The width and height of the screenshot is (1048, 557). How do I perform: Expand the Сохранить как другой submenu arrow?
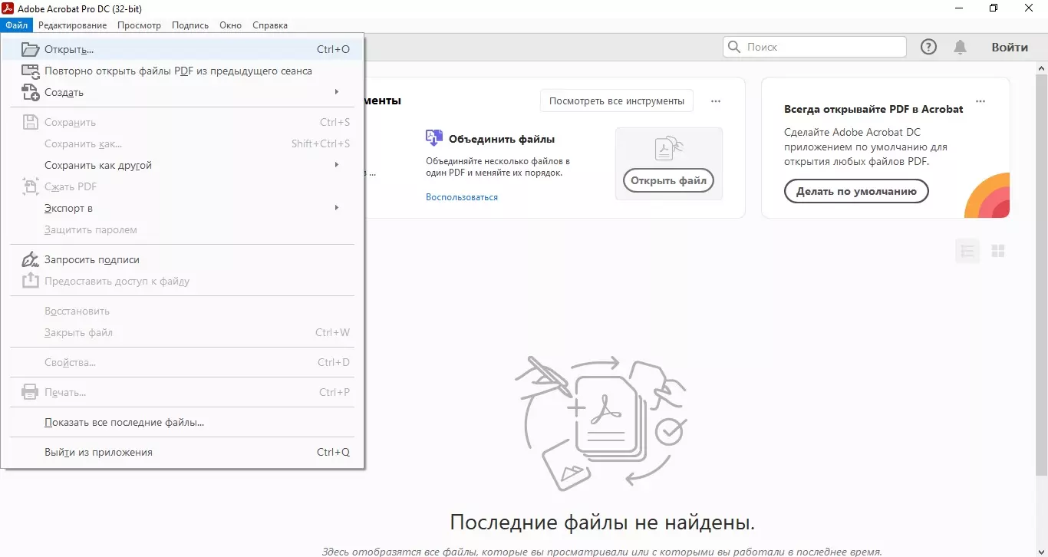point(337,165)
